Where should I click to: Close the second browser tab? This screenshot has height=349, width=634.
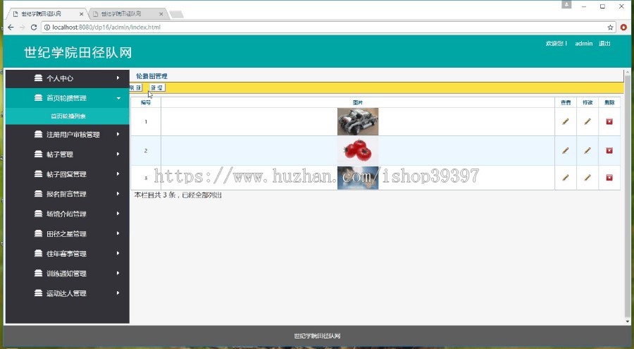(161, 14)
